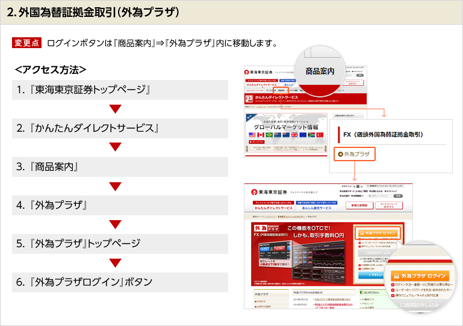Viewport: 463px width, 326px height.
Task: Click the 外為プラザ logo in the red FX banner
Action: click(x=267, y=228)
